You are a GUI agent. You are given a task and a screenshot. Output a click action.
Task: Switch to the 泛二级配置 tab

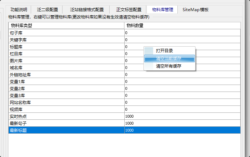(47, 10)
